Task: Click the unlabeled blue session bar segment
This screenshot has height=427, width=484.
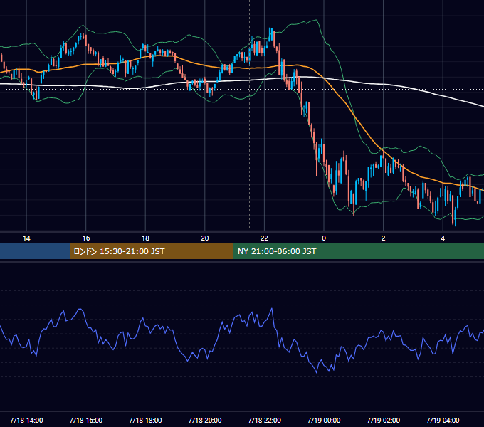Action: click(35, 251)
